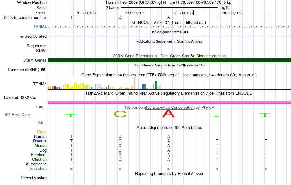Click the 100 Vert. Cons label
Screen dimensions: 291x185
pyautogui.click(x=17, y=115)
